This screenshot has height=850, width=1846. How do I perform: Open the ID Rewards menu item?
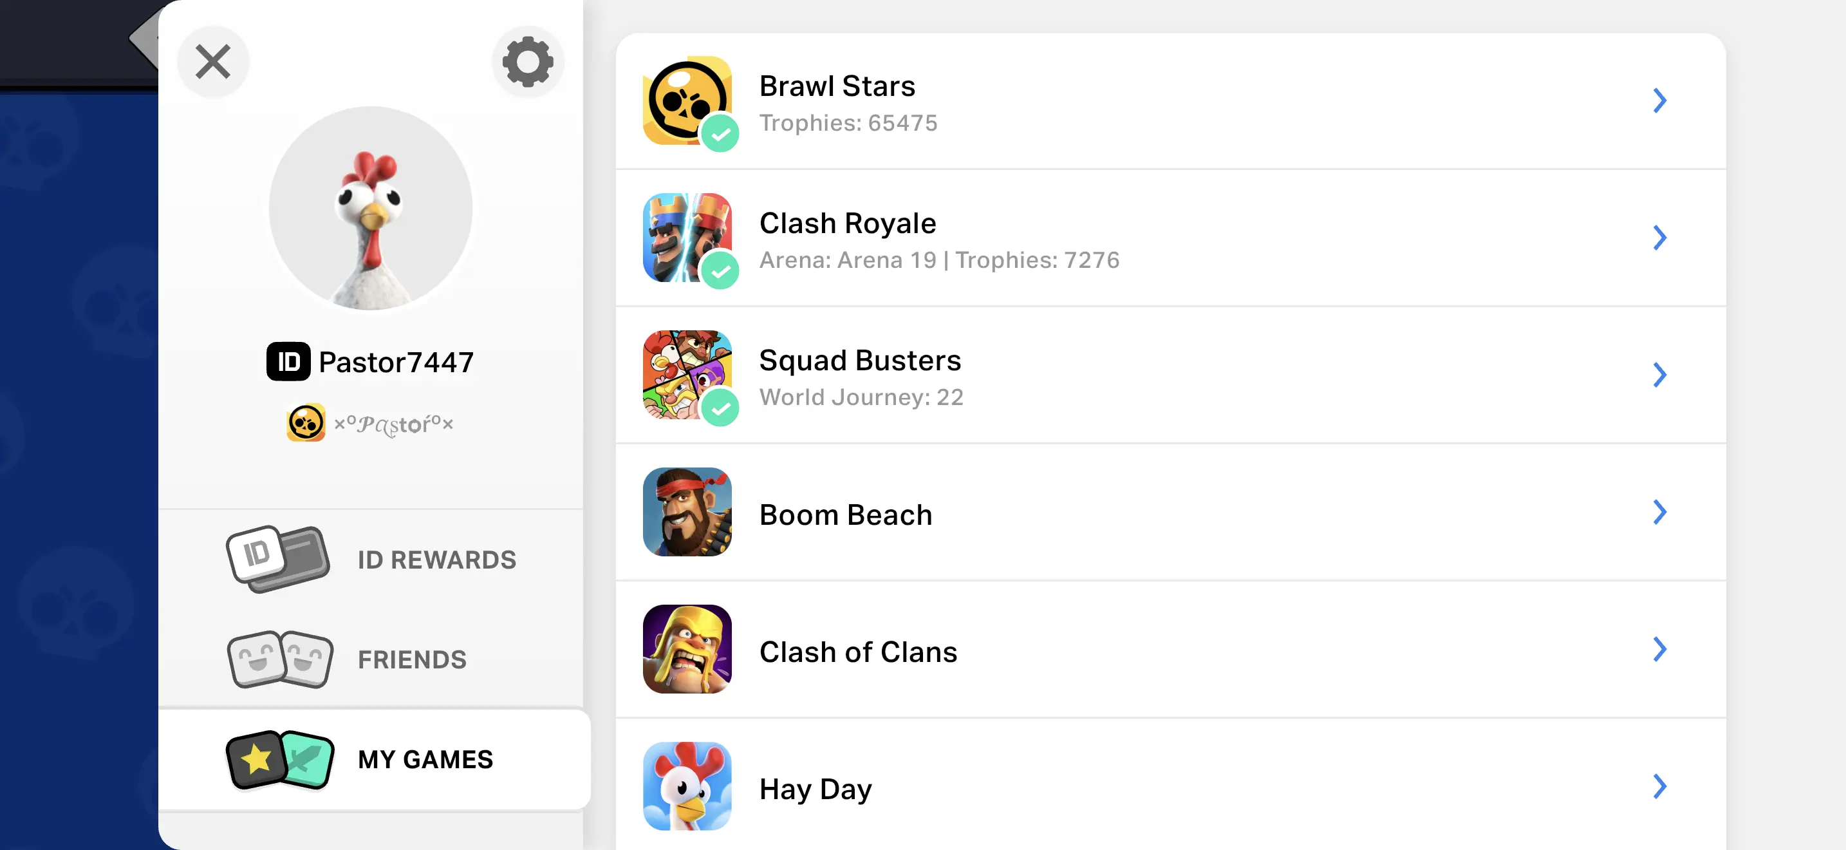click(x=373, y=559)
